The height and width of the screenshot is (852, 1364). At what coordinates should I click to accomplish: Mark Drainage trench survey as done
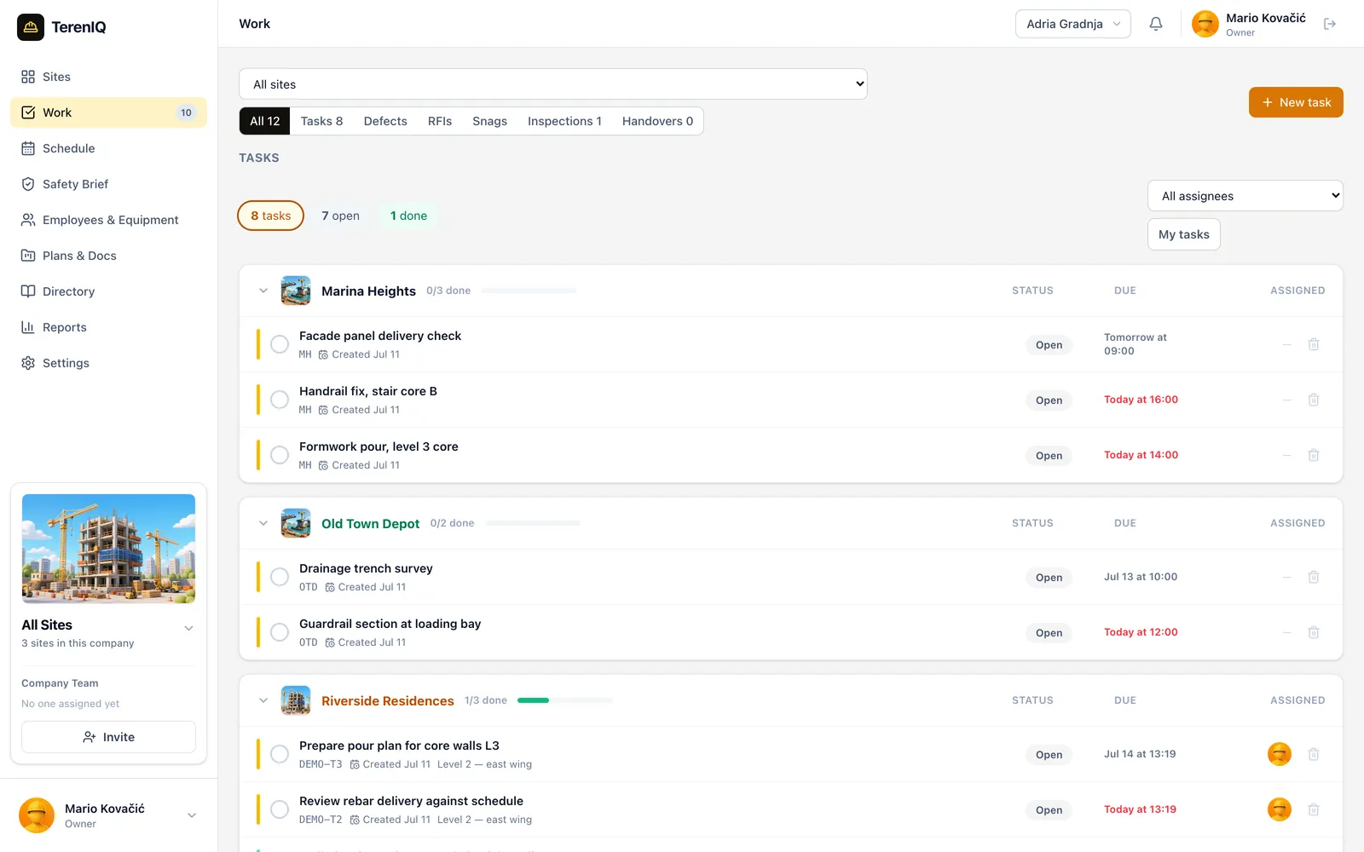[280, 577]
